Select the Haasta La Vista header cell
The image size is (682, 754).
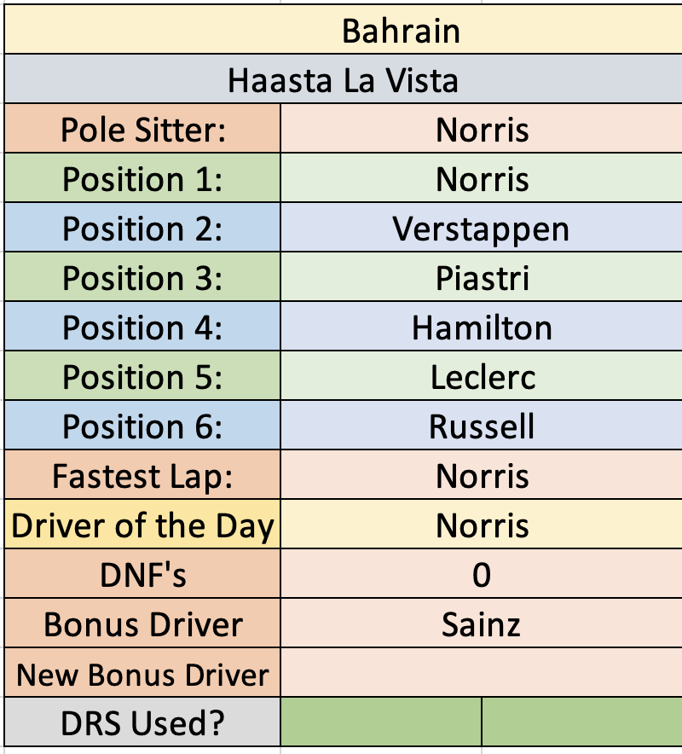[344, 78]
